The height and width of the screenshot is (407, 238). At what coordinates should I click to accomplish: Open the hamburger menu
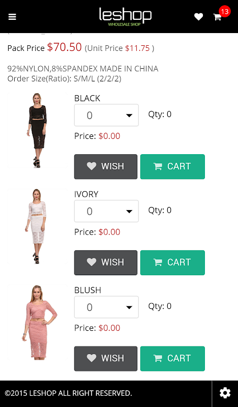tap(12, 17)
